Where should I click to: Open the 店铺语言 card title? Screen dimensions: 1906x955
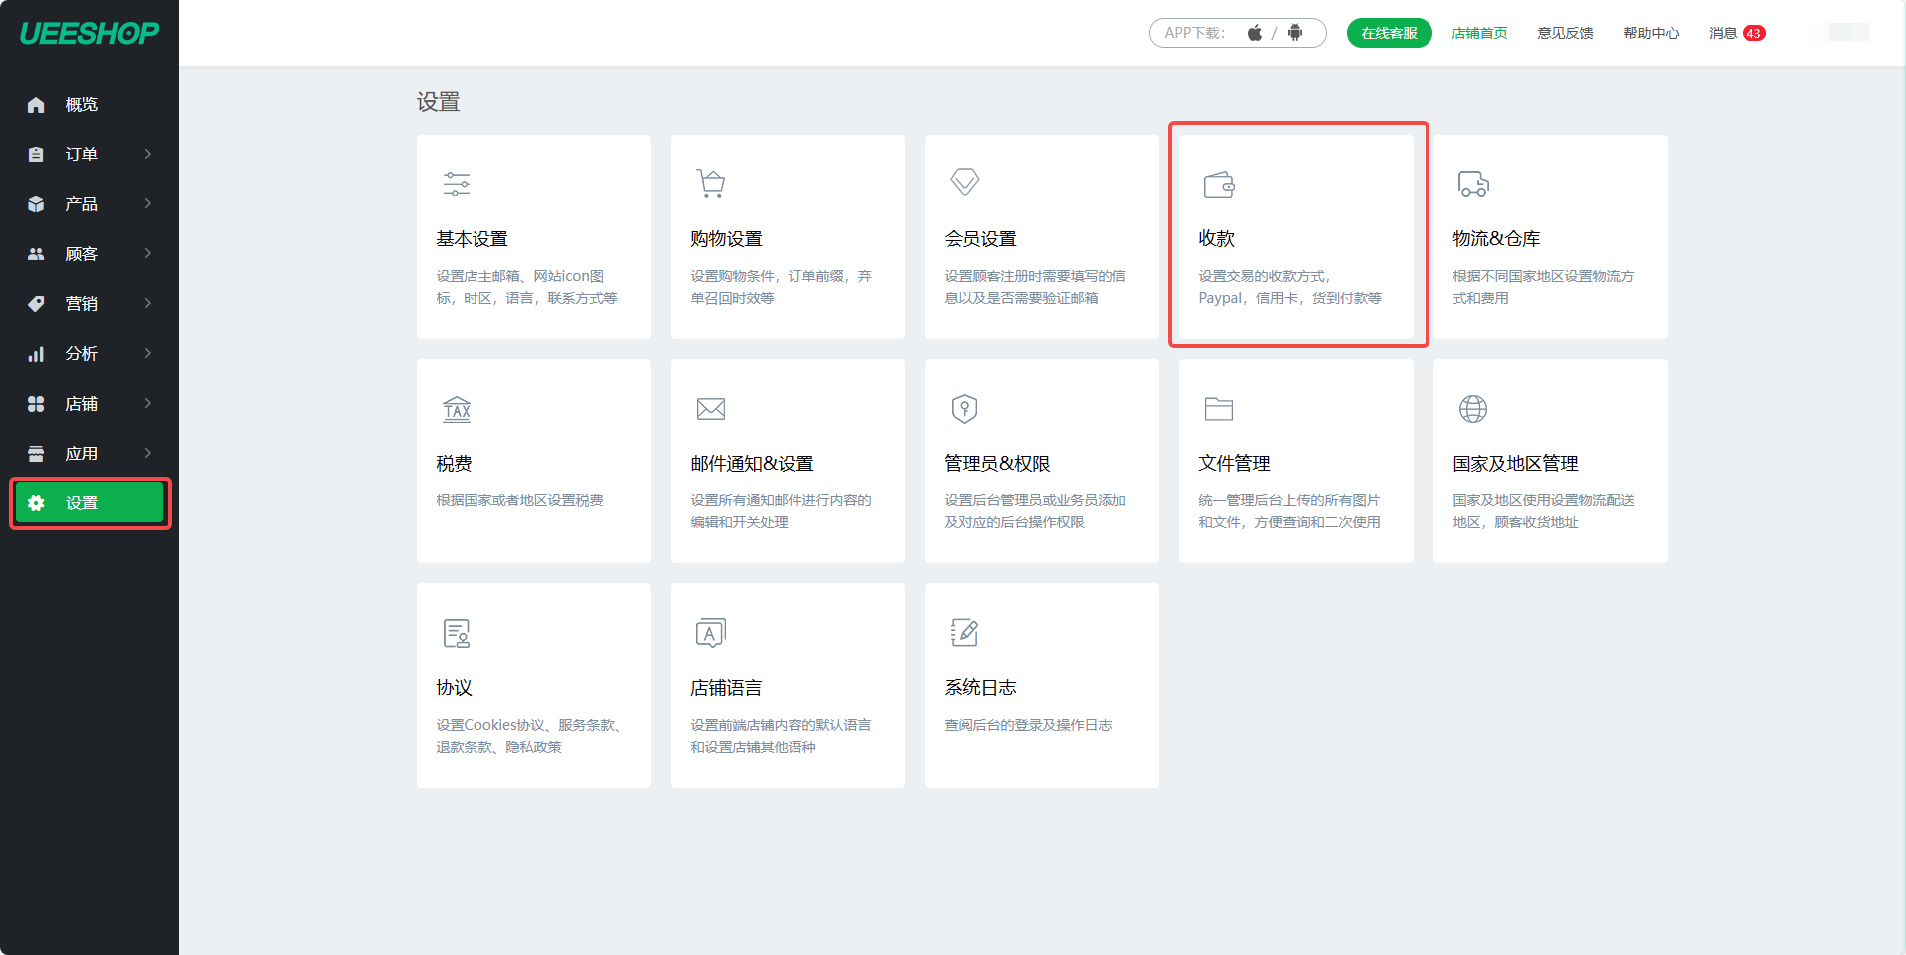tap(727, 688)
